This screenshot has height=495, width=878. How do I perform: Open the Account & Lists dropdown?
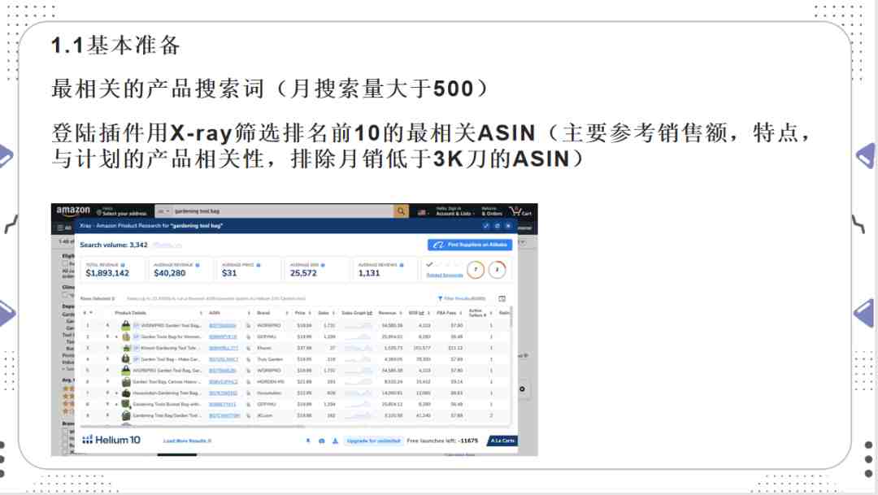(455, 211)
